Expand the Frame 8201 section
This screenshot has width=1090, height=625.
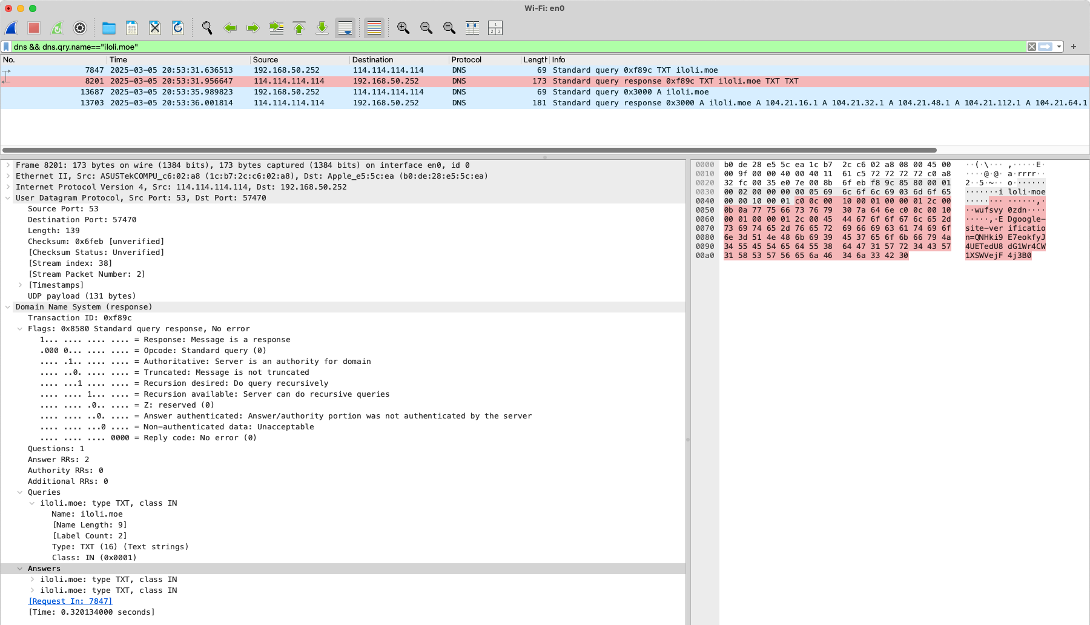(8, 165)
